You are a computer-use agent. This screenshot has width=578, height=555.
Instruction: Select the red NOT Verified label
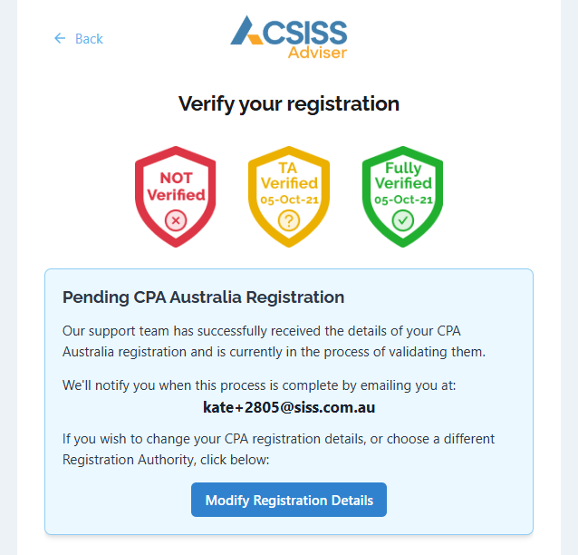[176, 185]
